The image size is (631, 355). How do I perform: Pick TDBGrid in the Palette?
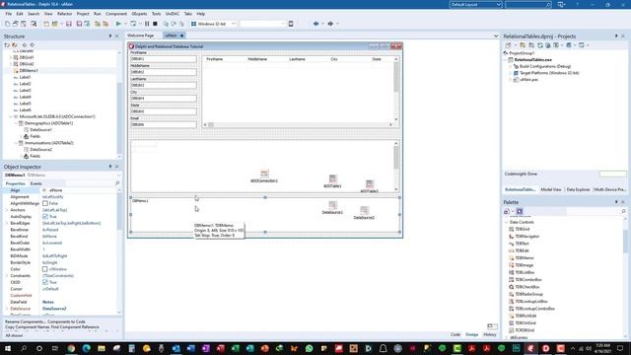522,229
